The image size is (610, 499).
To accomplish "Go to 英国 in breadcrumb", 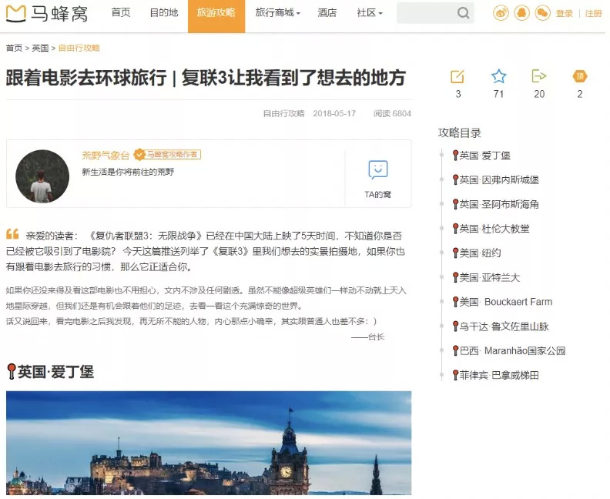I will point(40,48).
